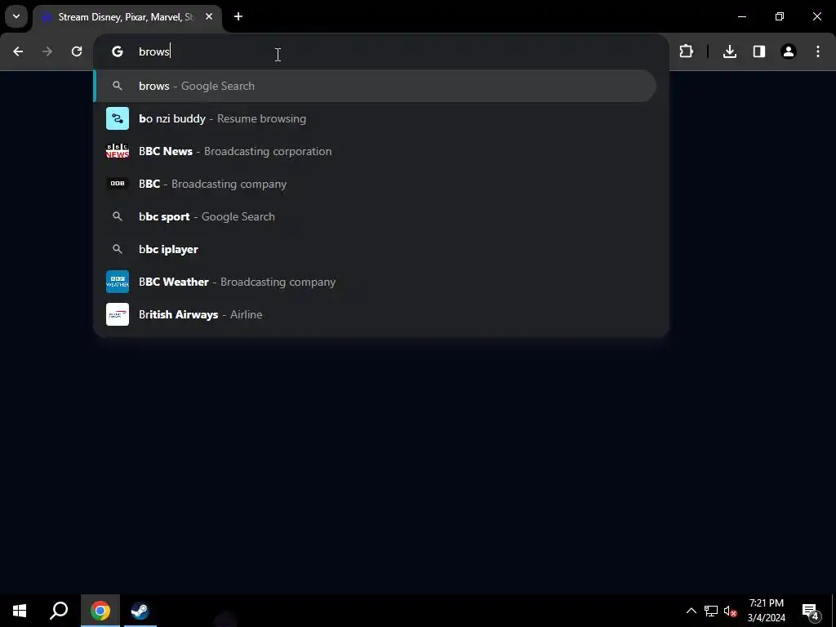Click the forward navigation arrow
Image resolution: width=836 pixels, height=627 pixels.
tap(47, 51)
